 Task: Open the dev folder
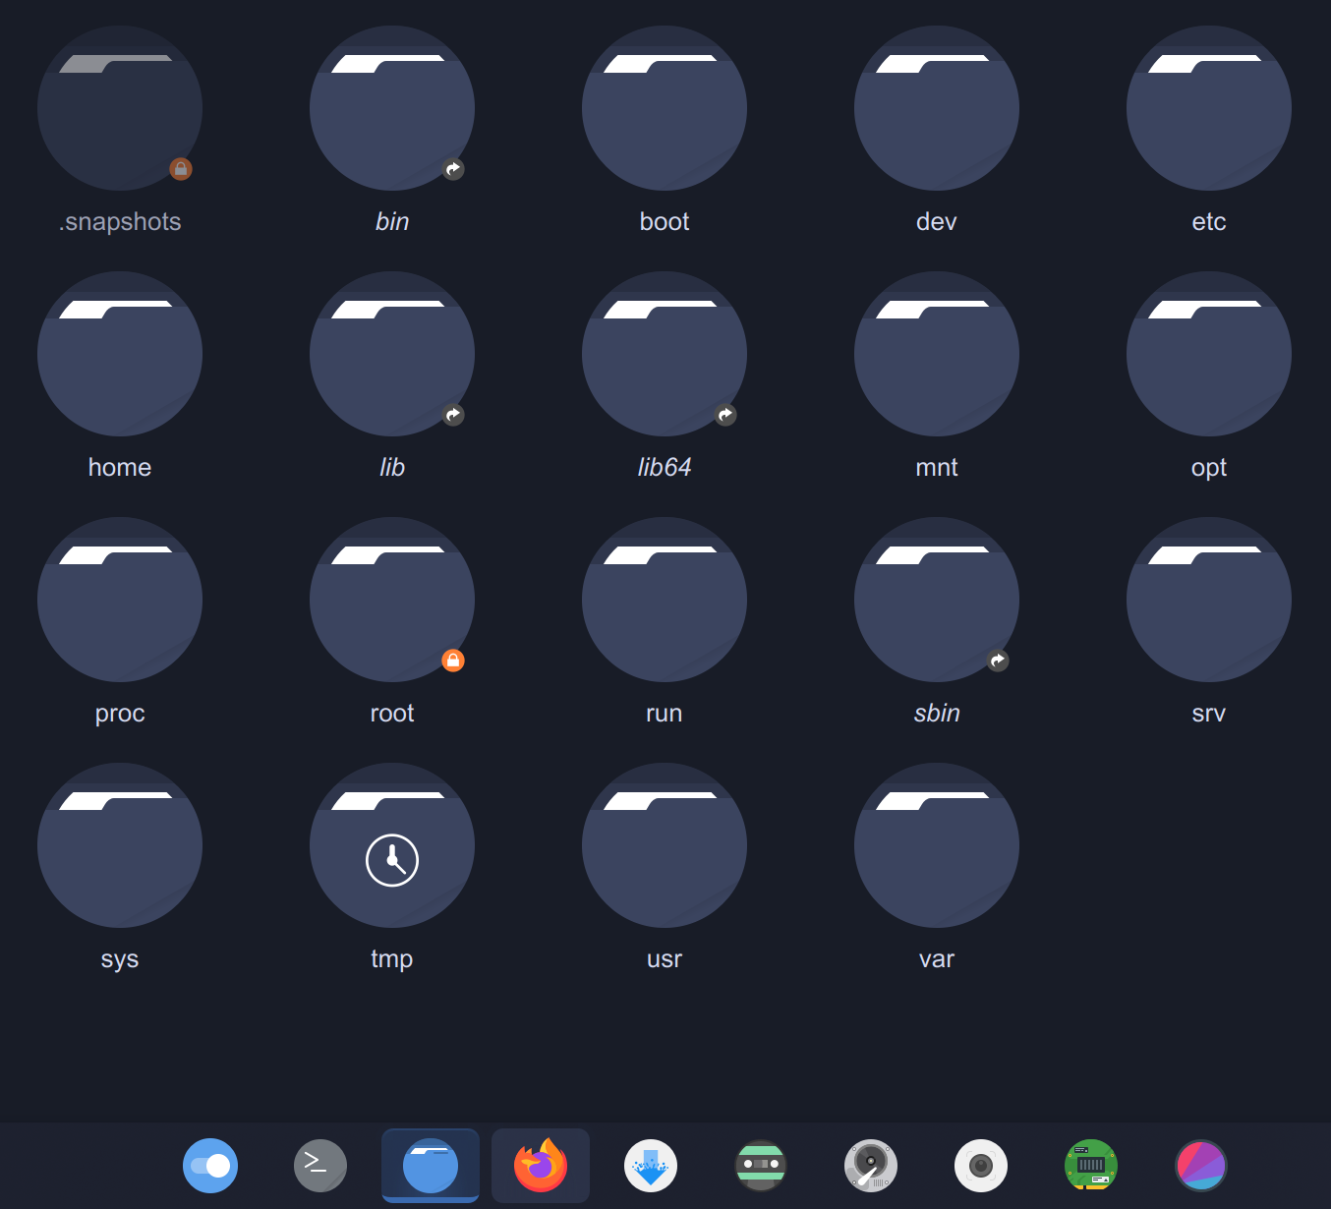(936, 108)
